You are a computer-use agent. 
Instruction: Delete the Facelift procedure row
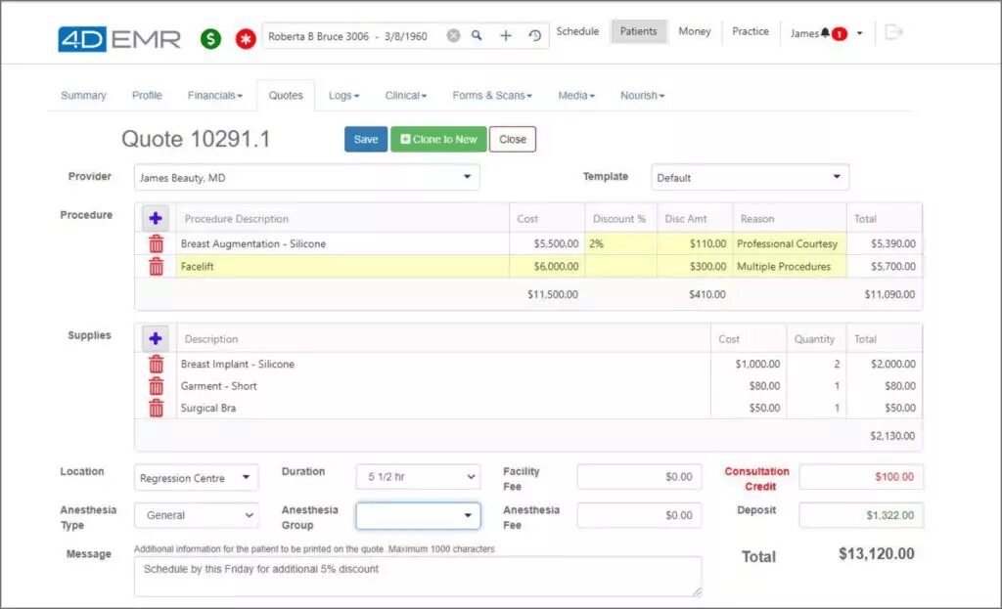pos(156,267)
